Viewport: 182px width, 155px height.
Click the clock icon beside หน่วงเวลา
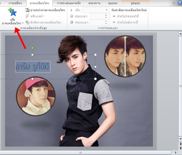tap(71, 22)
